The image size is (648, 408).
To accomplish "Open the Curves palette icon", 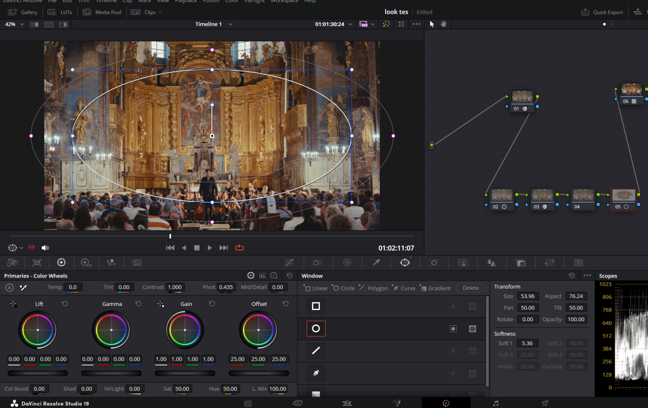I will [289, 262].
